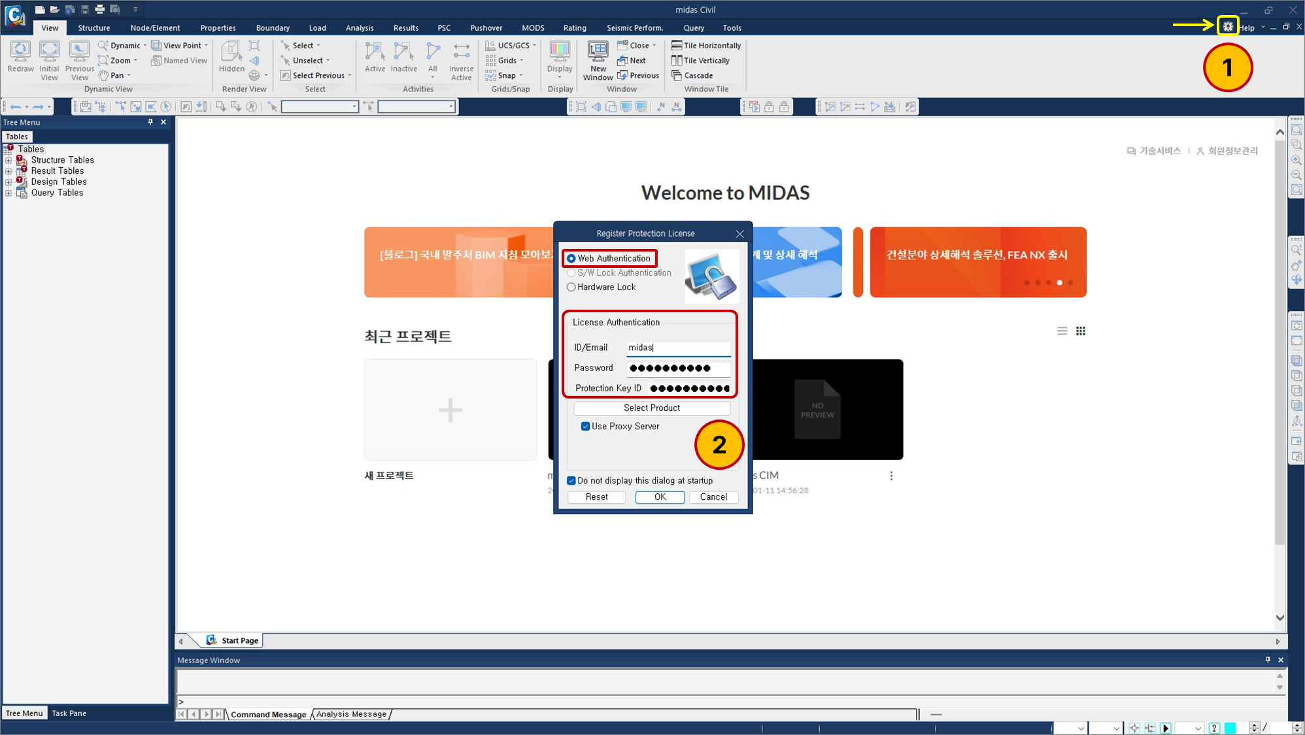
Task: Click the Start Page tab
Action: 233,641
